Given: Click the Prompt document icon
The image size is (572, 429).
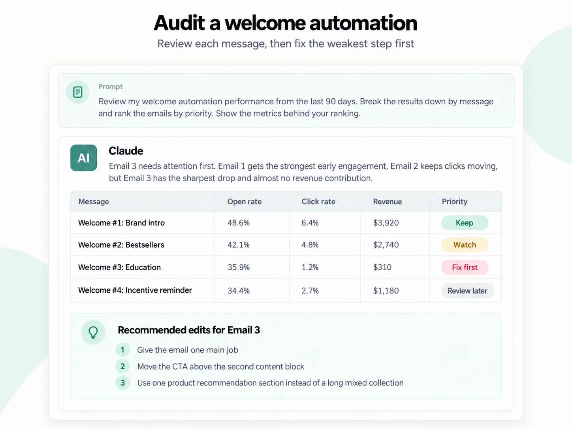Looking at the screenshot, I should click(78, 92).
